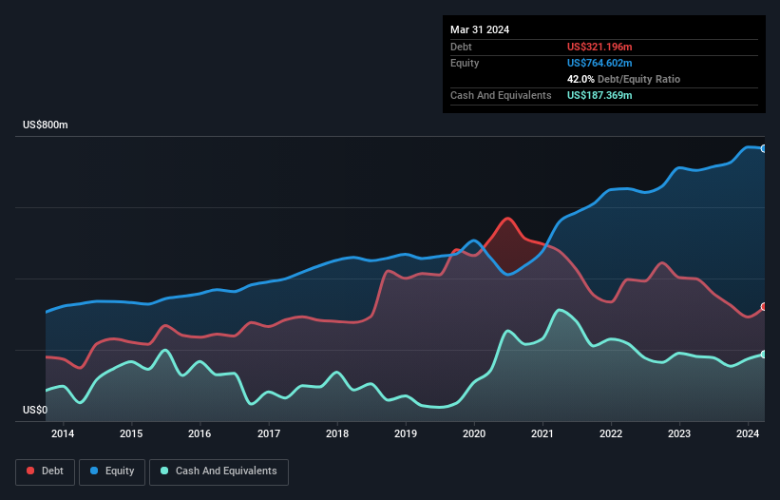Toggle the Equity series legend button

tap(112, 471)
